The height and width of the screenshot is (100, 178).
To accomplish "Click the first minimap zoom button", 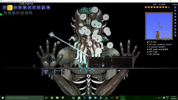I will coord(162,39).
